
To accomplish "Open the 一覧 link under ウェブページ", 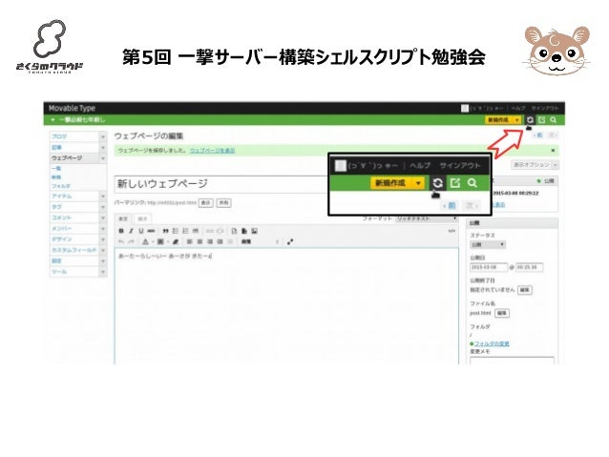I will pos(56,169).
